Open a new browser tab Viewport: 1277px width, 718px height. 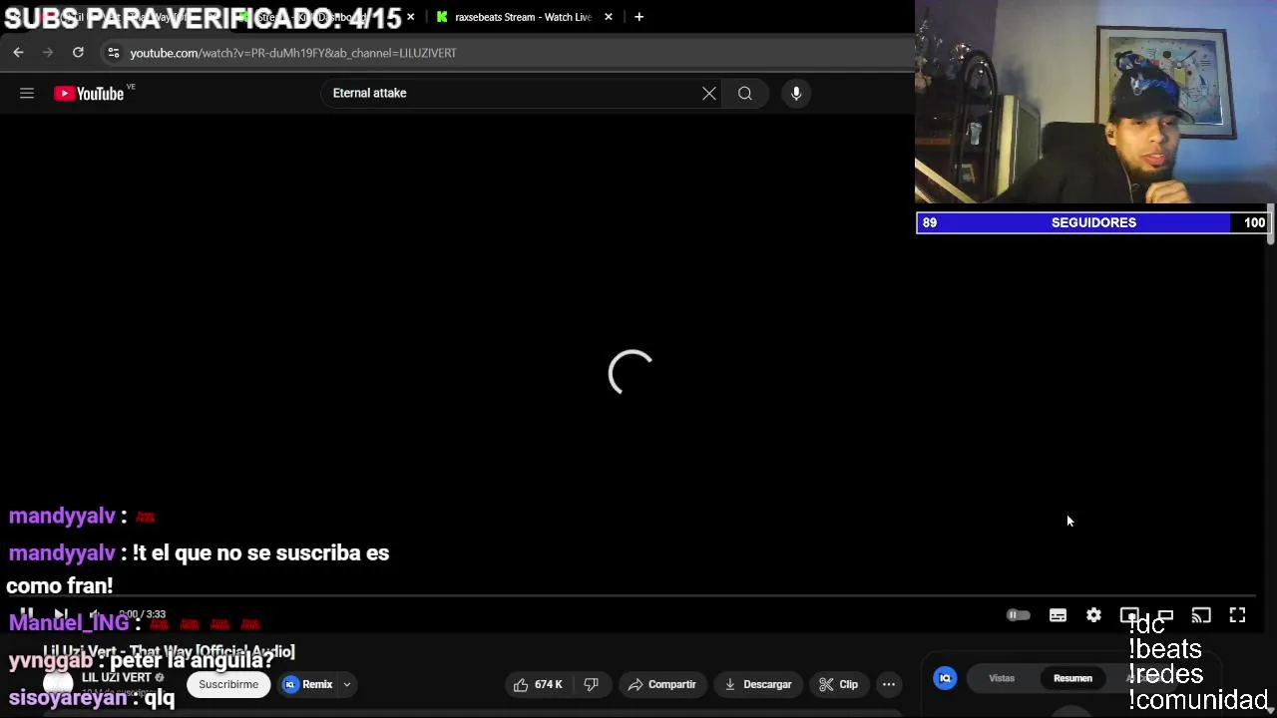(638, 17)
